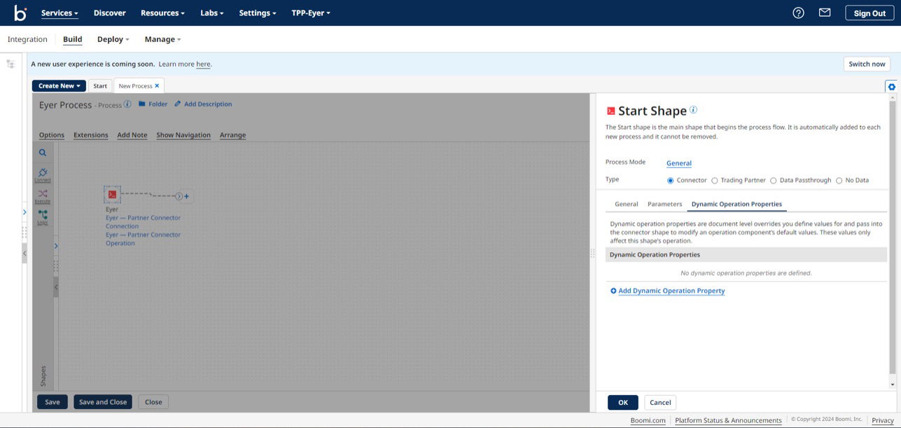Open the TPP-Eyer account dropdown

311,13
